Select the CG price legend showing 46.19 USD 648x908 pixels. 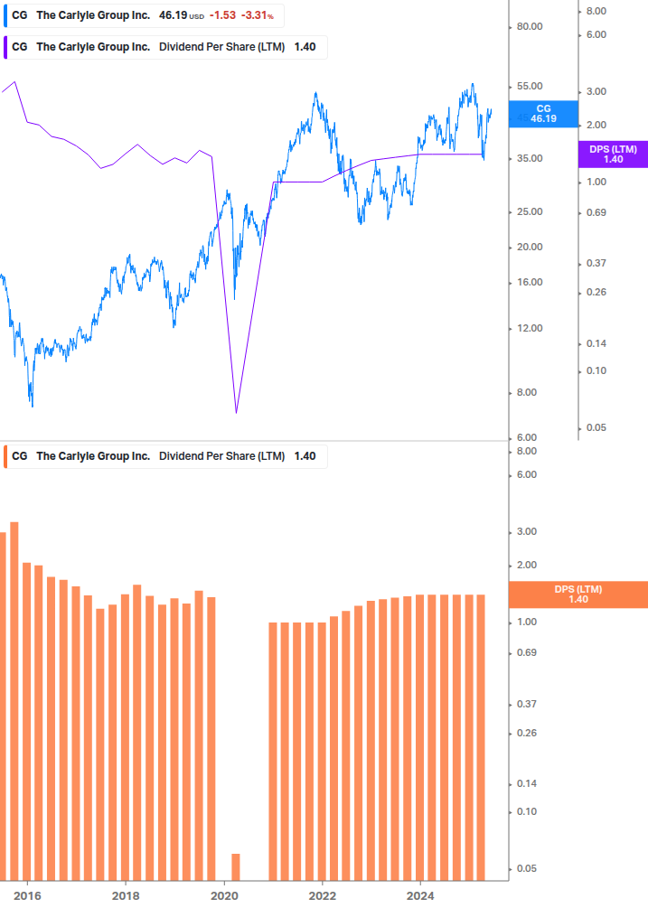(x=144, y=15)
